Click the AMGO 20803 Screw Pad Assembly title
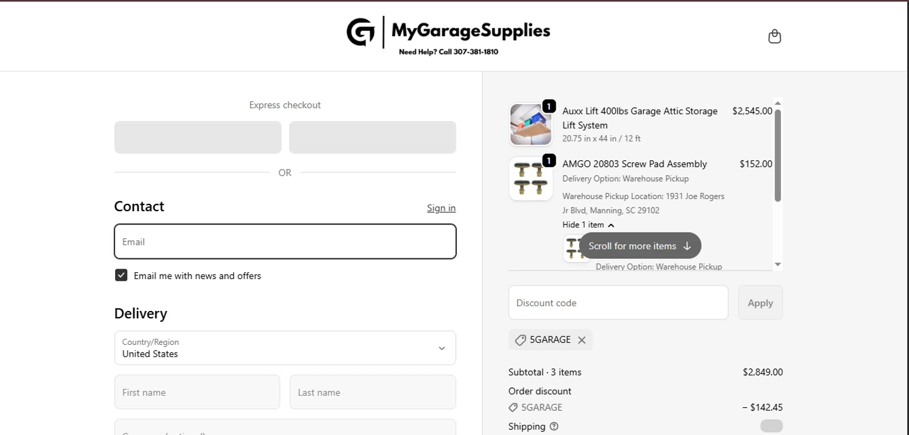Viewport: 909px width, 435px height. 634,164
